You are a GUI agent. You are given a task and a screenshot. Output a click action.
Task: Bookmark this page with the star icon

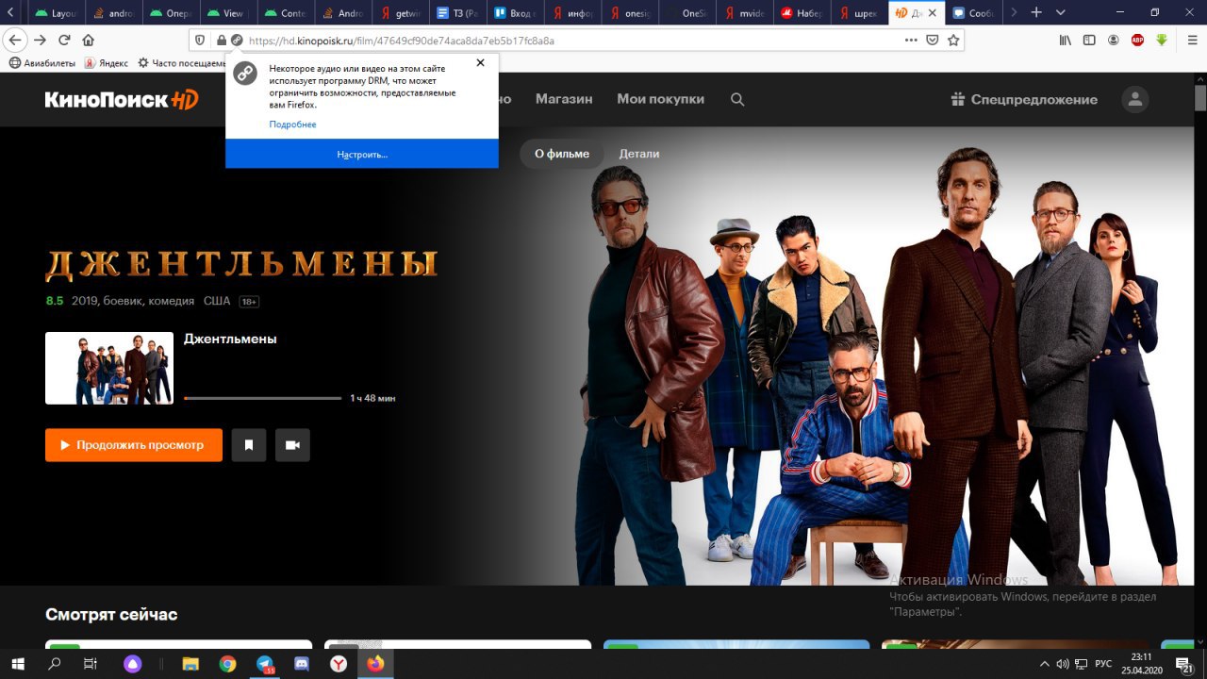click(x=953, y=41)
